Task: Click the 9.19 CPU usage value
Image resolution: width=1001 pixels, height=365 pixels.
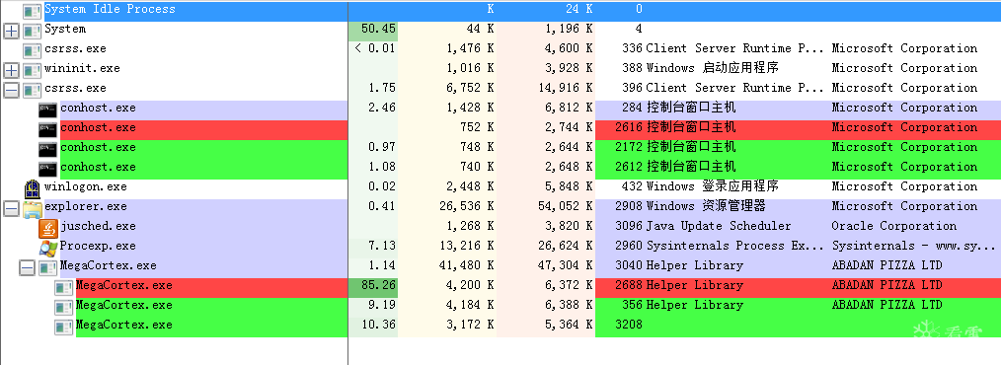Action: (382, 305)
